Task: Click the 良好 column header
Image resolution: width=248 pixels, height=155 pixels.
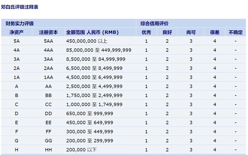Action: tap(167, 32)
